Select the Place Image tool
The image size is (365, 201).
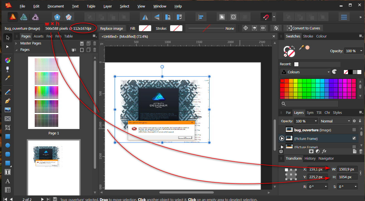[x=8, y=110]
